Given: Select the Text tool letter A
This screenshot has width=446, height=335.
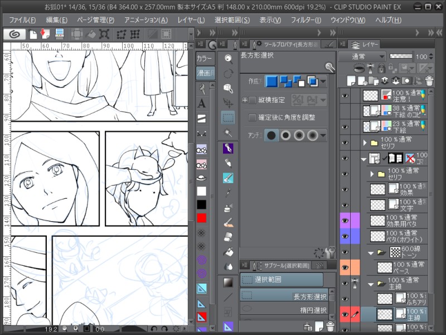Looking at the screenshot, I should [x=202, y=103].
